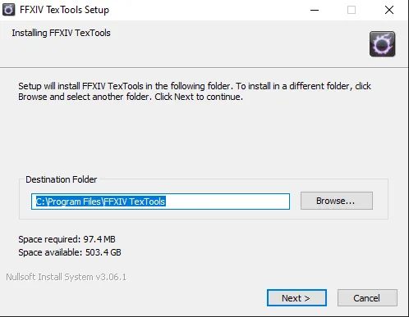Click the empty area inside the destination path field
409x317 pixels.
point(227,202)
